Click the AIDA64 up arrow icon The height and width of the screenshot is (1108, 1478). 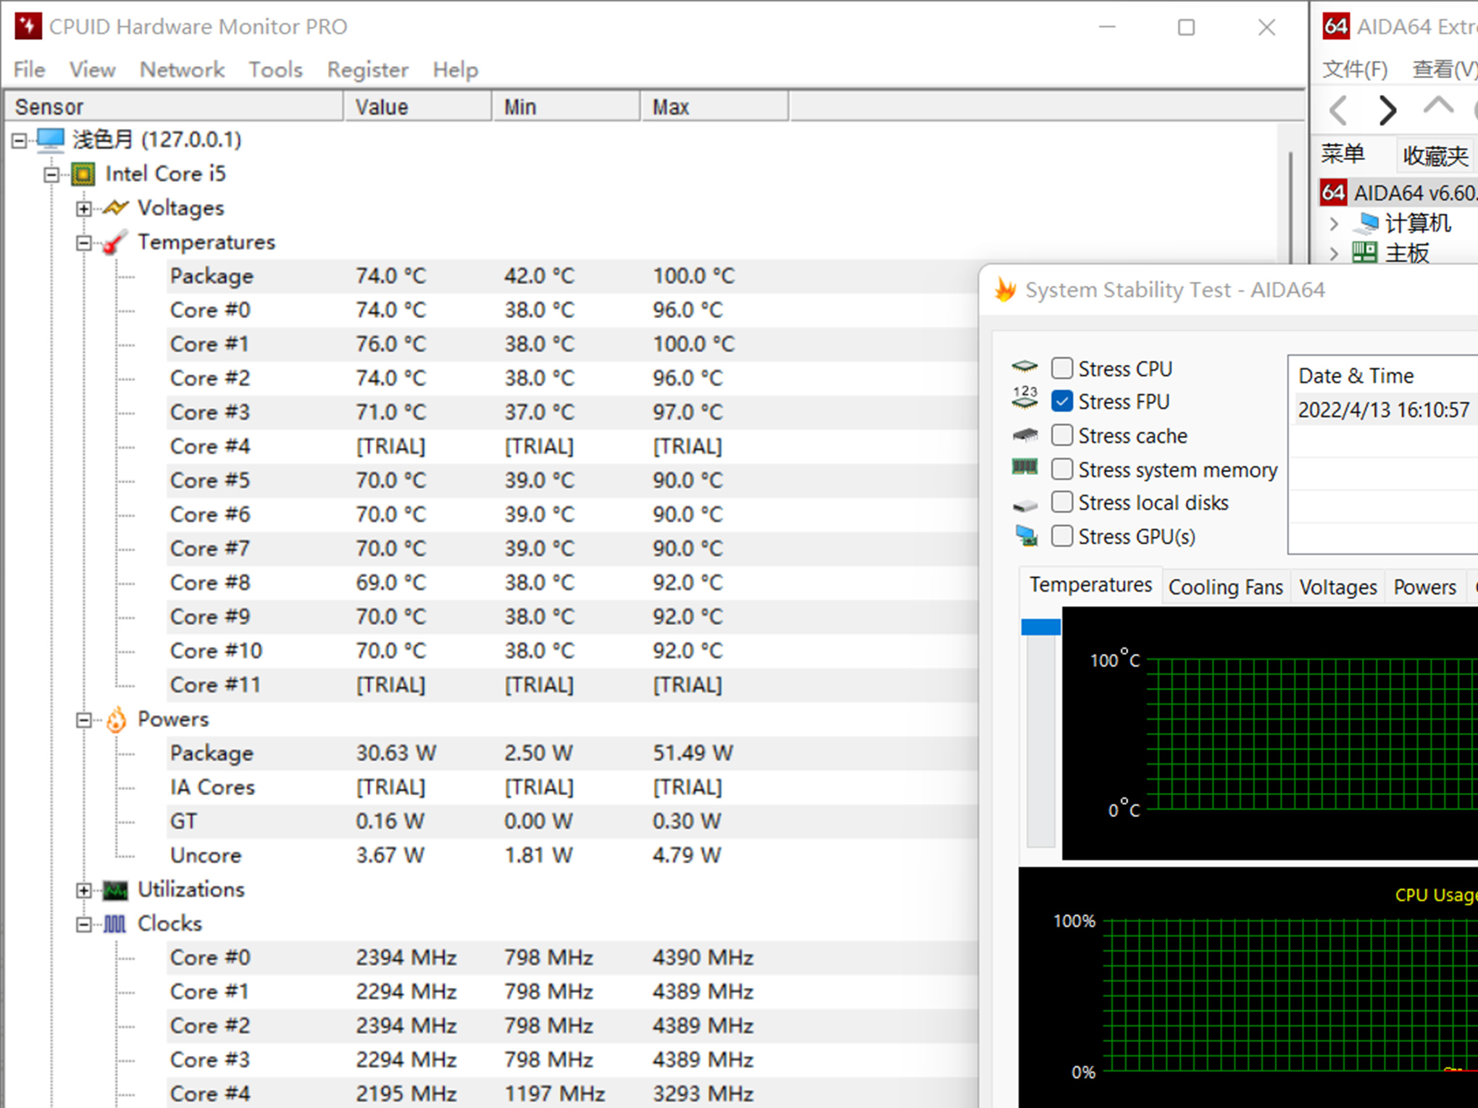point(1437,107)
